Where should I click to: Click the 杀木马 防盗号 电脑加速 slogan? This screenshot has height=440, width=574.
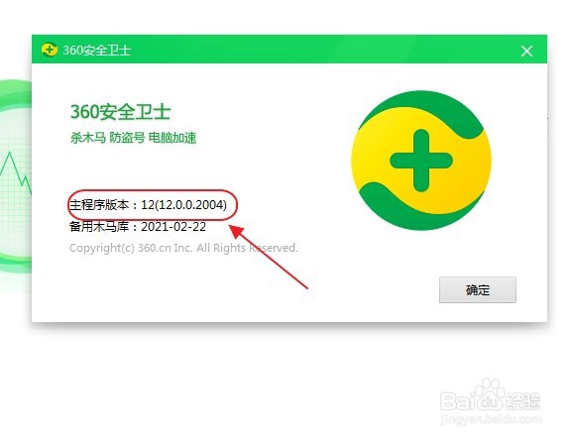pos(133,138)
